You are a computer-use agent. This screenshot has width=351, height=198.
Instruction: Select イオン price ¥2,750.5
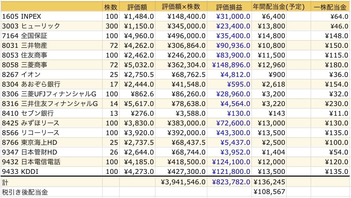click(x=137, y=75)
